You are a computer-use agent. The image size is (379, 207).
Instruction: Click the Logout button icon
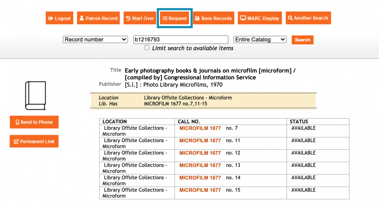click(51, 18)
